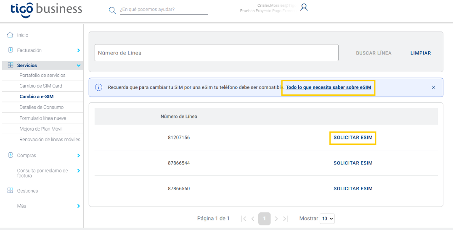Click line number 81207156
453x230 pixels.
click(x=179, y=138)
